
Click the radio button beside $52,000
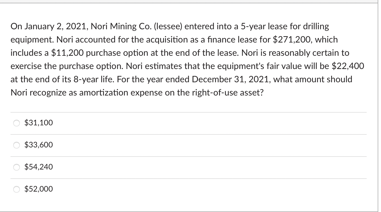point(17,189)
